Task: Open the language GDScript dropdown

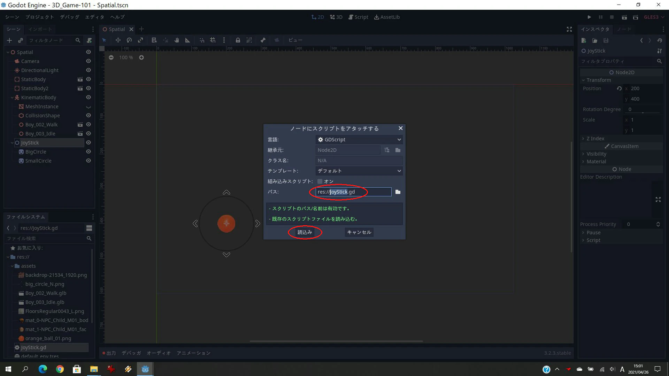Action: pyautogui.click(x=359, y=140)
